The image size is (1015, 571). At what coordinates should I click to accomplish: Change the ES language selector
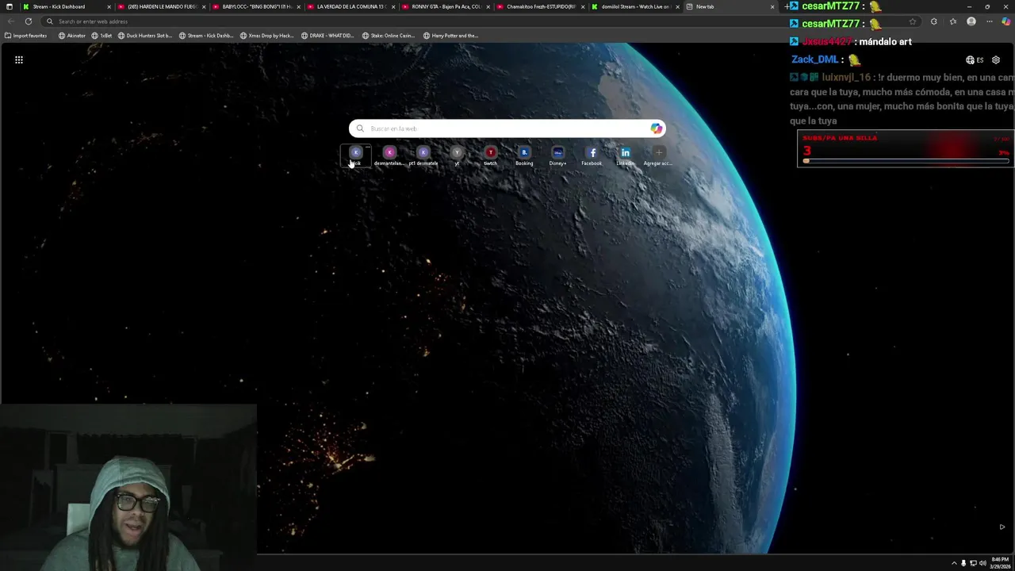click(x=975, y=60)
